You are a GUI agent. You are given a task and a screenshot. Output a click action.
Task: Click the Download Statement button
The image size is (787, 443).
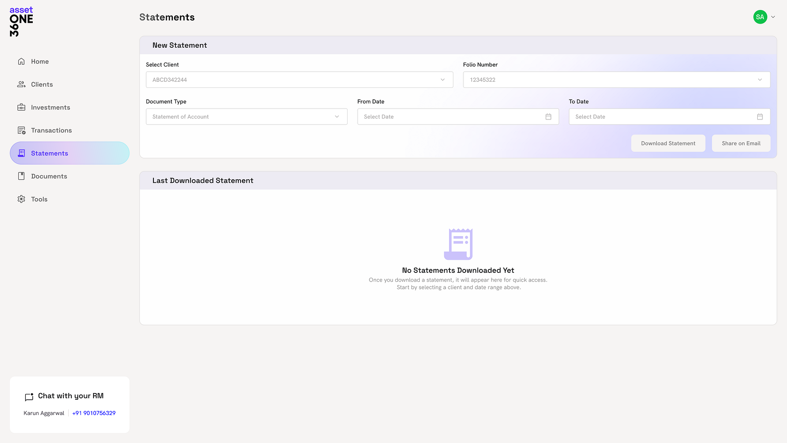click(668, 143)
